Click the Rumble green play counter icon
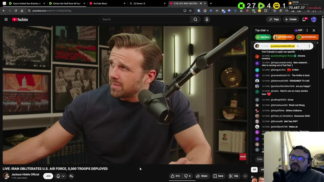 click(261, 6)
